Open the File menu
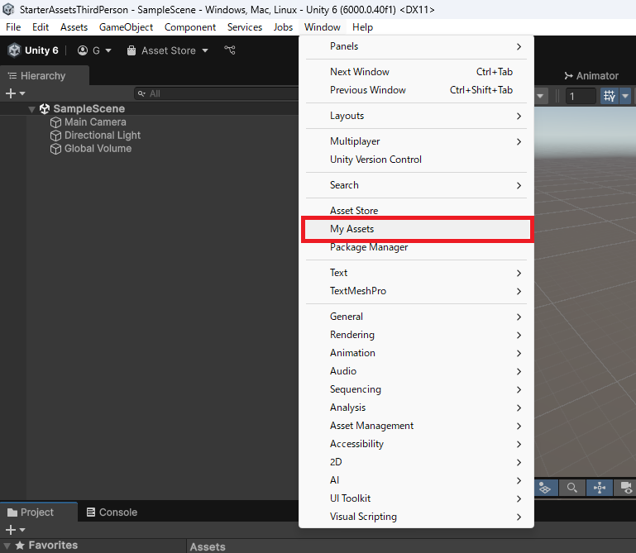 (x=13, y=27)
